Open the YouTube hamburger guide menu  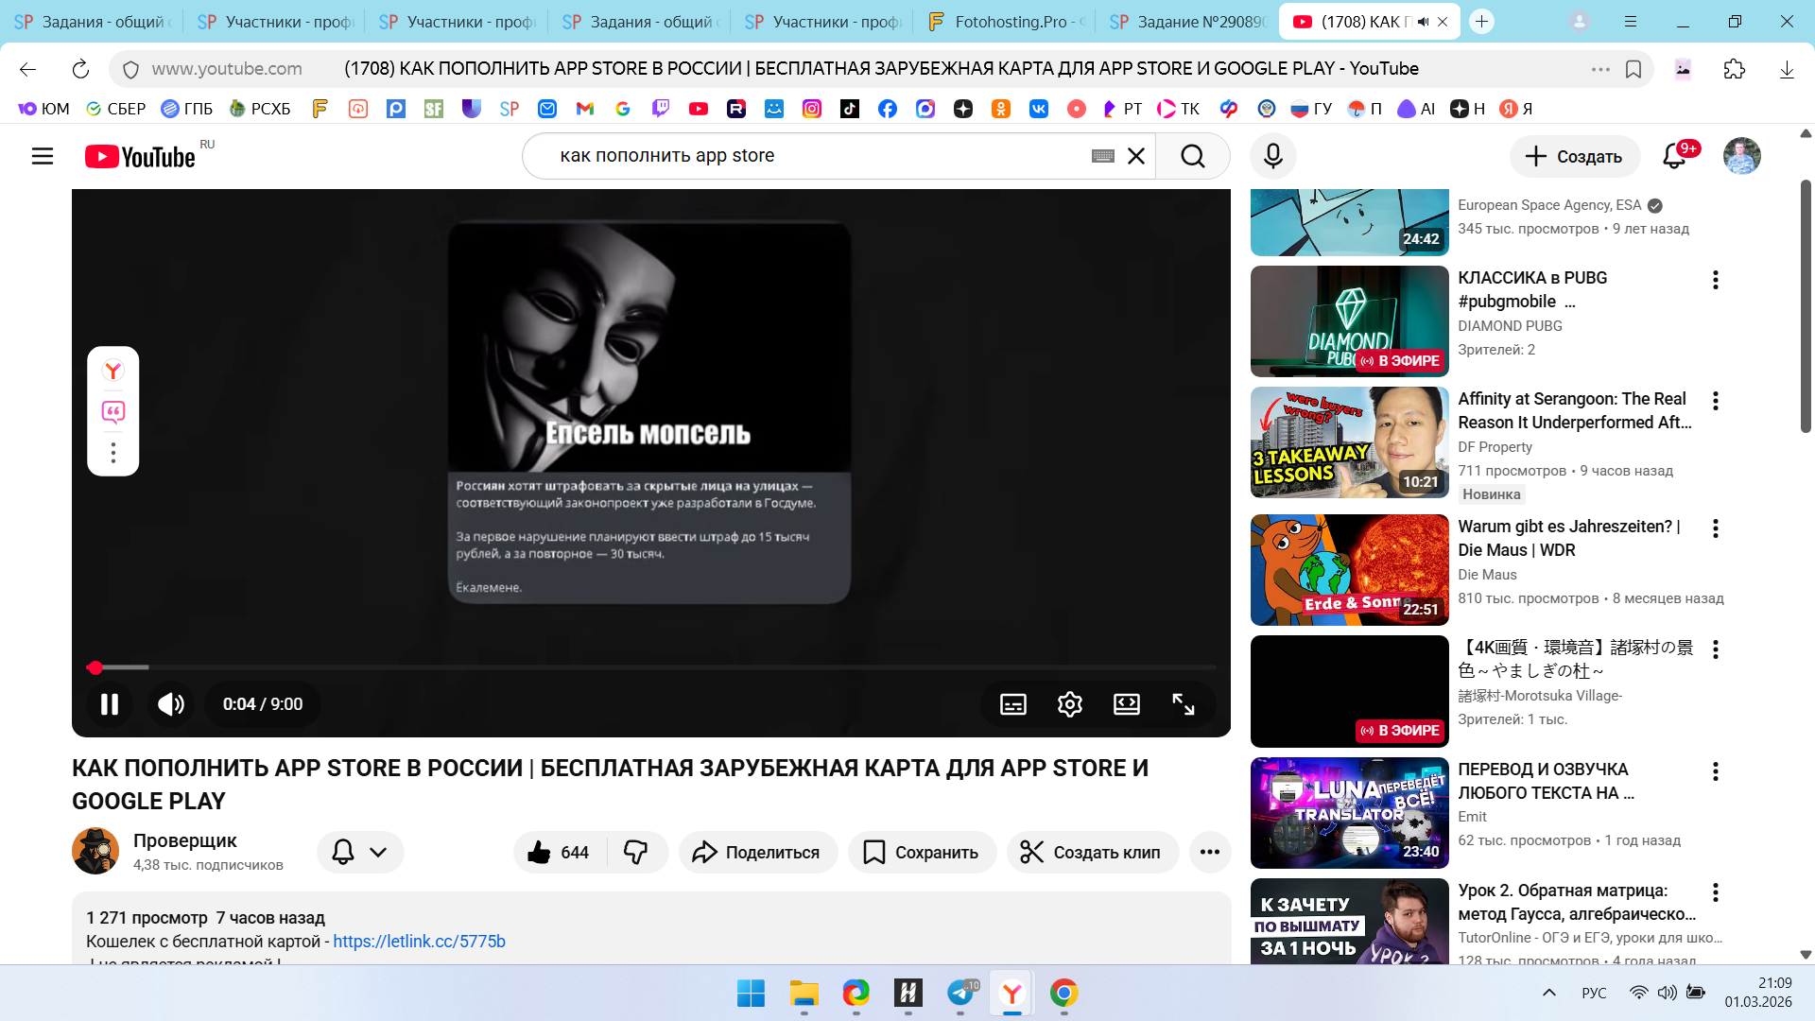tap(43, 156)
